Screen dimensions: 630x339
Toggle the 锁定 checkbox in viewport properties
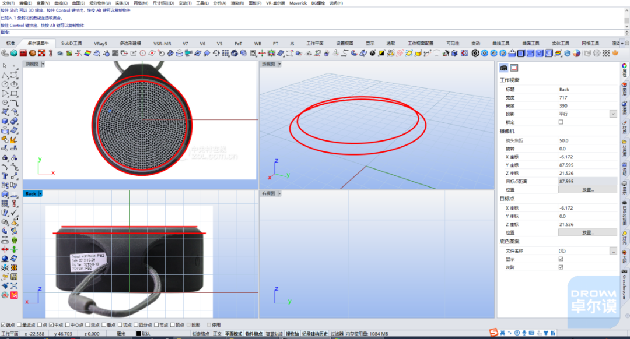tap(561, 122)
